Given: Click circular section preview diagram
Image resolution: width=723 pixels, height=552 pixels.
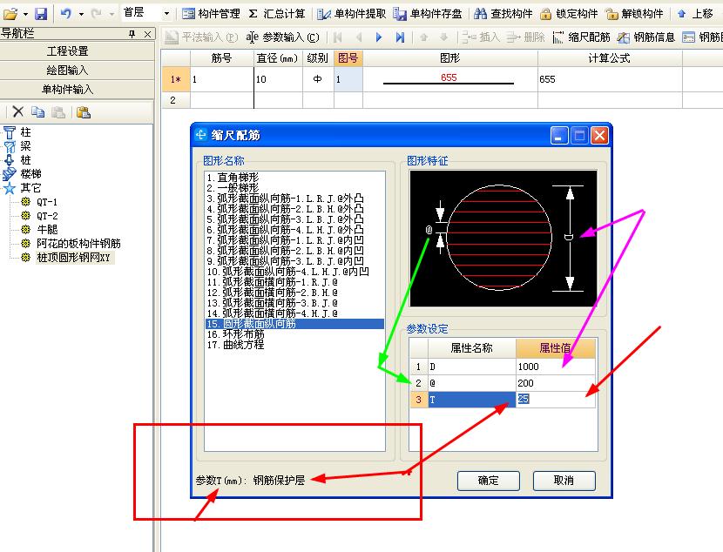Looking at the screenshot, I should click(503, 239).
